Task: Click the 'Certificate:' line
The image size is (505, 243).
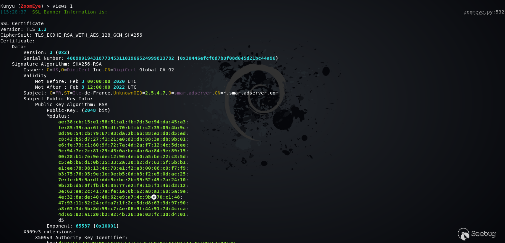Action: [x=18, y=41]
